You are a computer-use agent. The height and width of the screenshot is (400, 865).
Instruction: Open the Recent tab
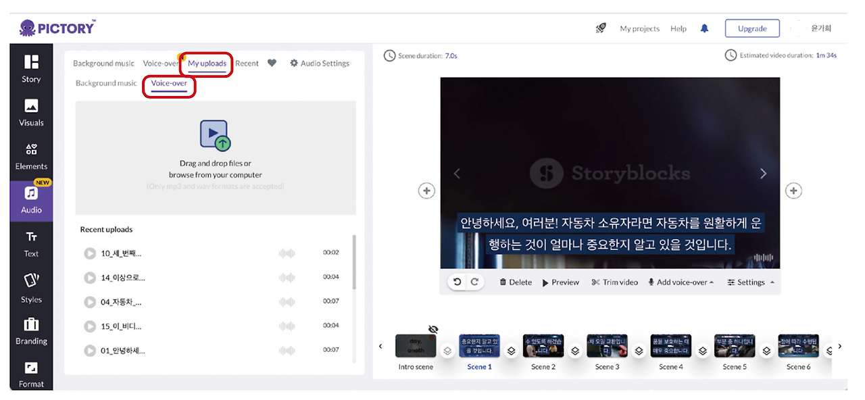click(247, 63)
